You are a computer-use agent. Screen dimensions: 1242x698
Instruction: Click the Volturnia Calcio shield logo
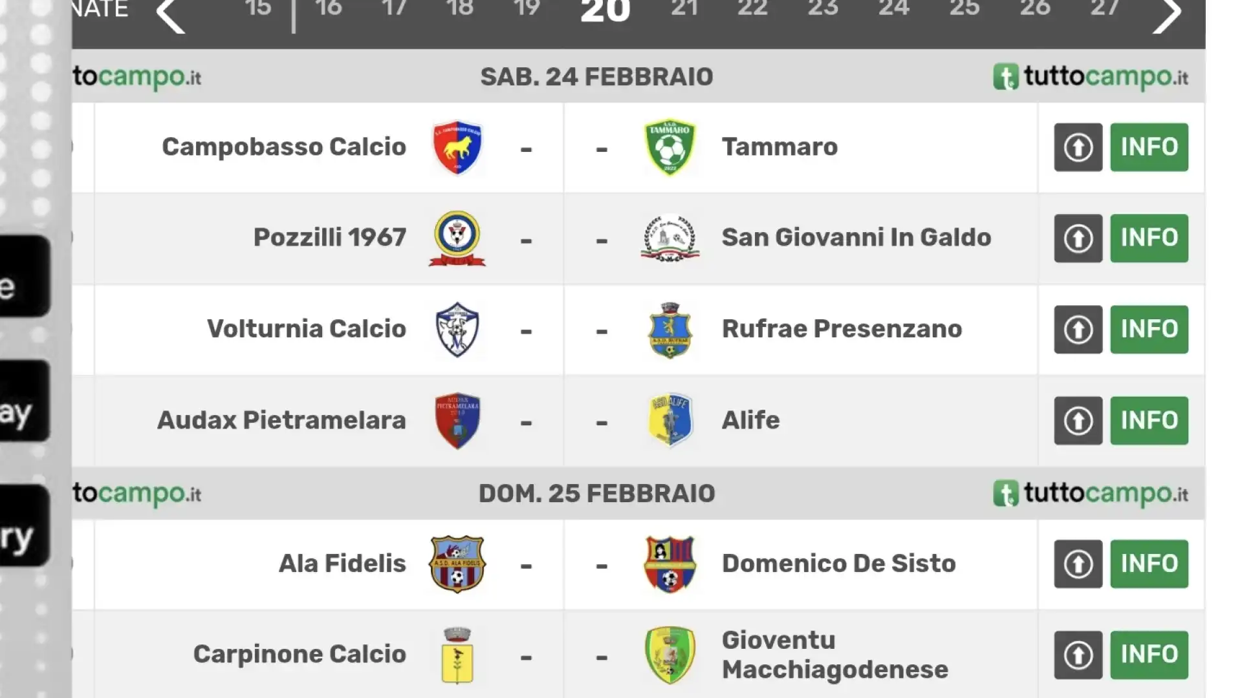point(457,330)
